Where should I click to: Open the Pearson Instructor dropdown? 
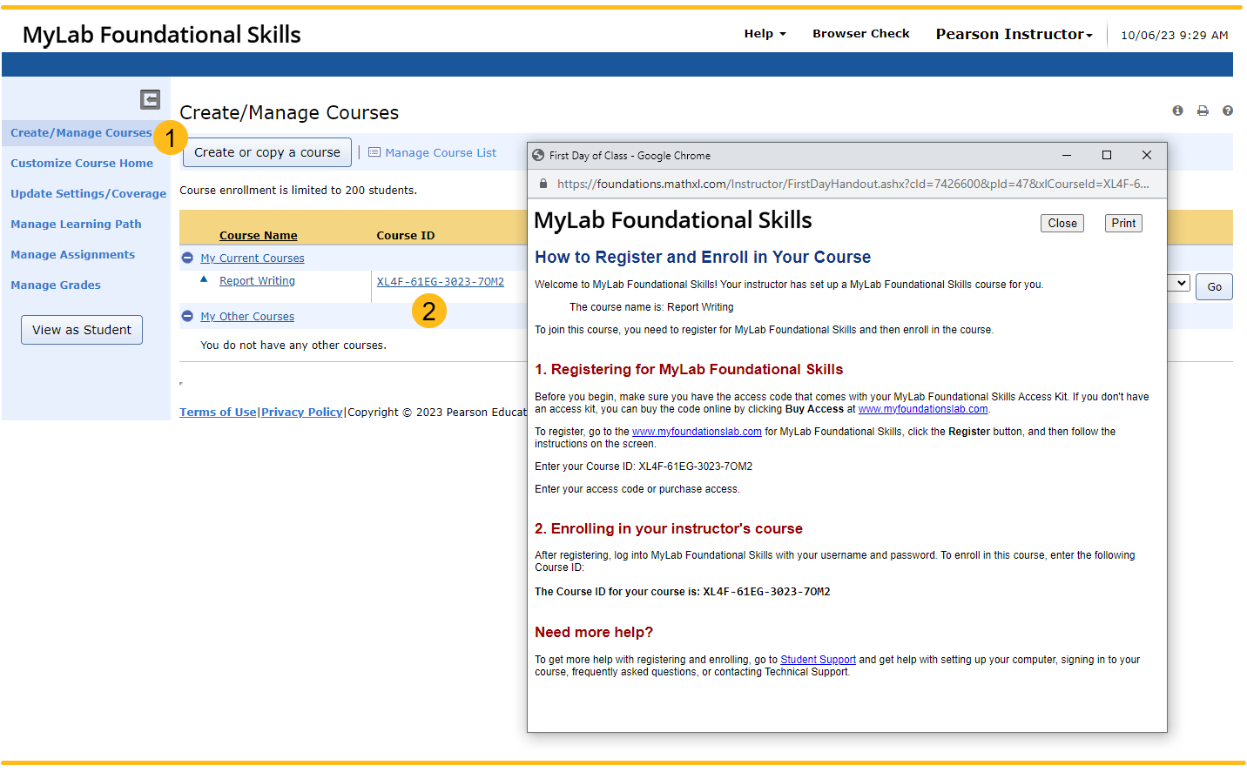(1014, 34)
